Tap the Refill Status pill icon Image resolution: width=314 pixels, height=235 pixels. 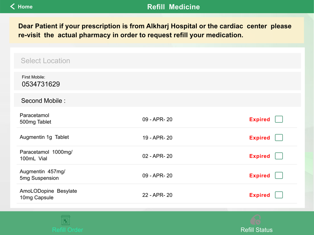tap(256, 220)
